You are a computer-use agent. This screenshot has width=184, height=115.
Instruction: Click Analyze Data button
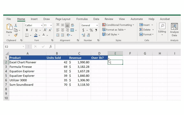[x=174, y=30]
